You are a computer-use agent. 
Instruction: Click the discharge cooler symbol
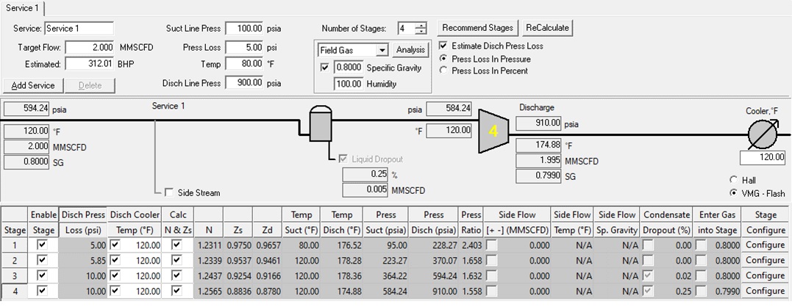tap(760, 134)
